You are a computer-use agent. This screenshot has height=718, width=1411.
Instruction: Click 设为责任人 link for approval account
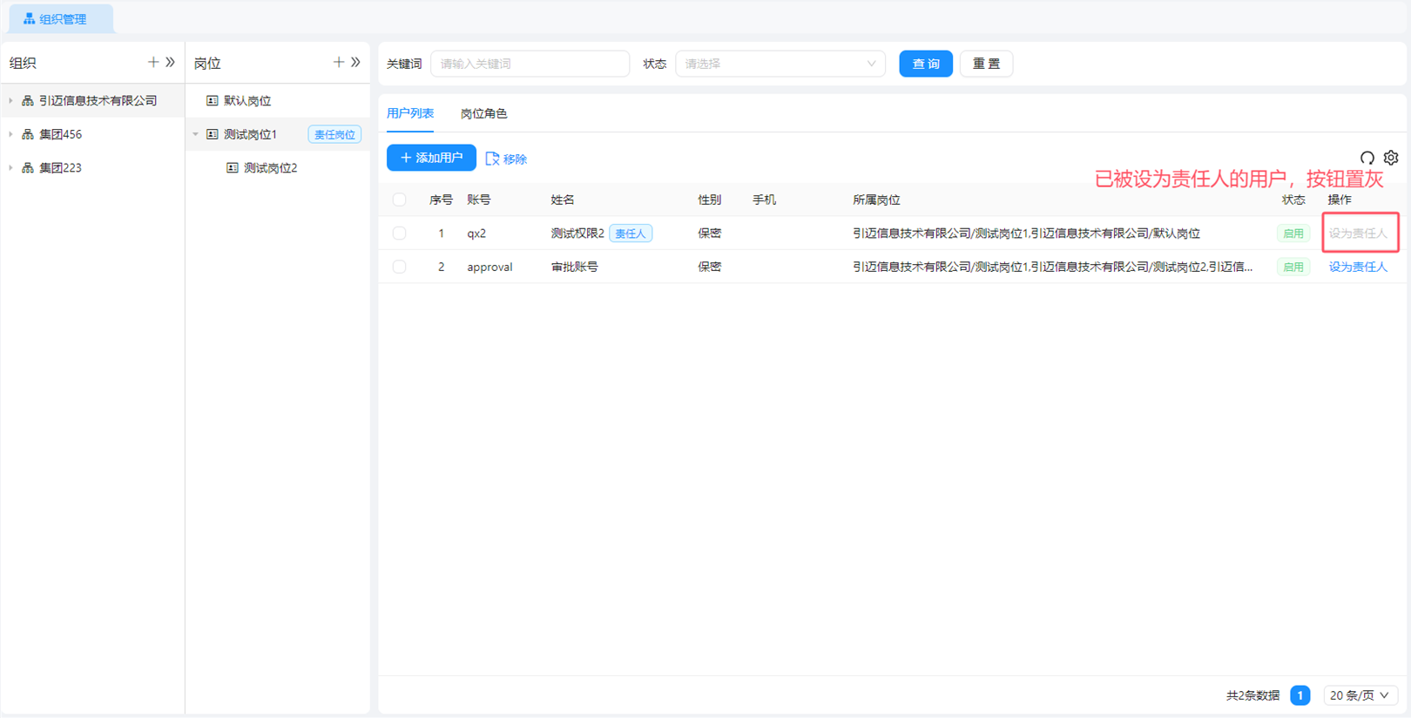click(x=1357, y=267)
